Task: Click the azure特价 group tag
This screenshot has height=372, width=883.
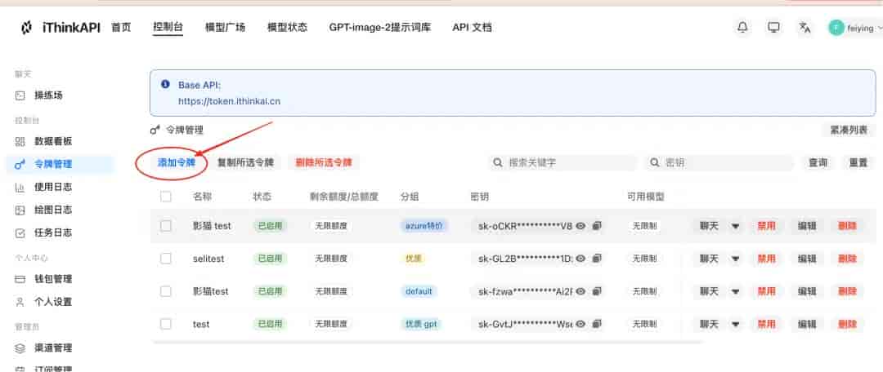Action: click(x=424, y=226)
